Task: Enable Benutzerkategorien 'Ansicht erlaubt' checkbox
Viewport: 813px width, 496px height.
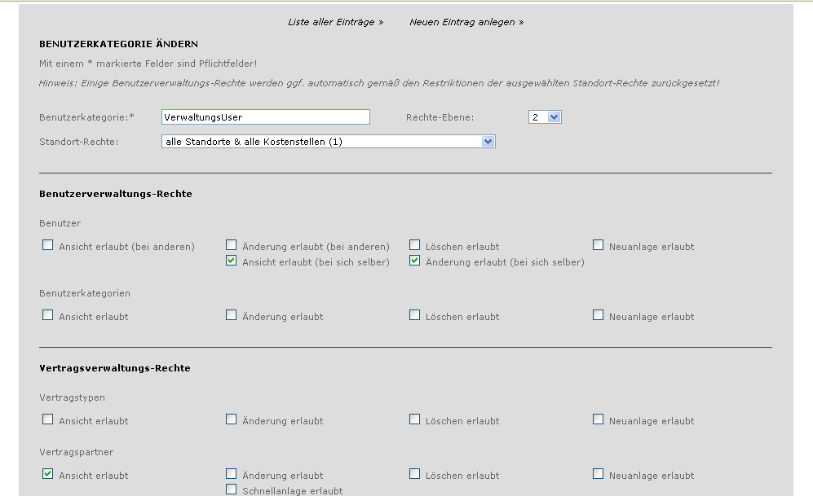Action: [48, 315]
